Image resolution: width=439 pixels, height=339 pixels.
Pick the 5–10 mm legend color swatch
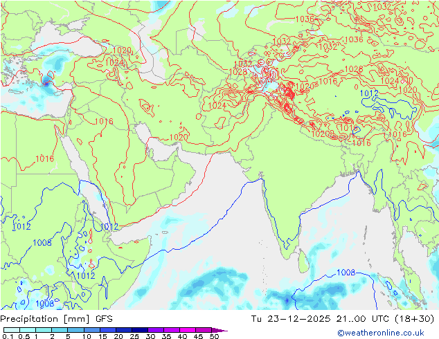(x=75, y=330)
